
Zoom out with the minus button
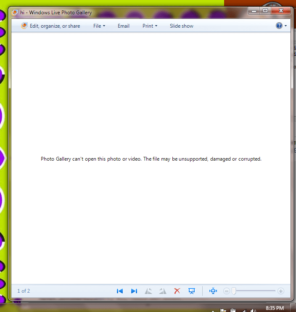(226, 291)
